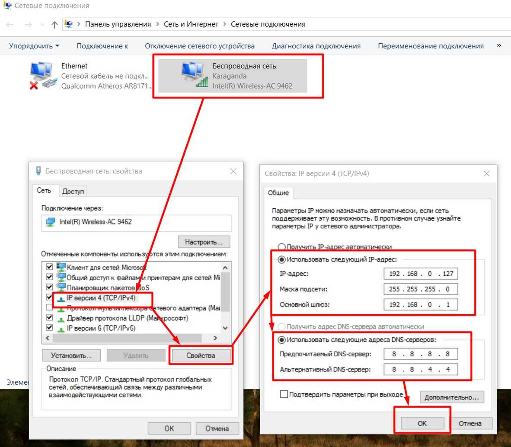The width and height of the screenshot is (511, 447).
Task: Open the Общие tab in IPv4 properties
Action: [278, 192]
